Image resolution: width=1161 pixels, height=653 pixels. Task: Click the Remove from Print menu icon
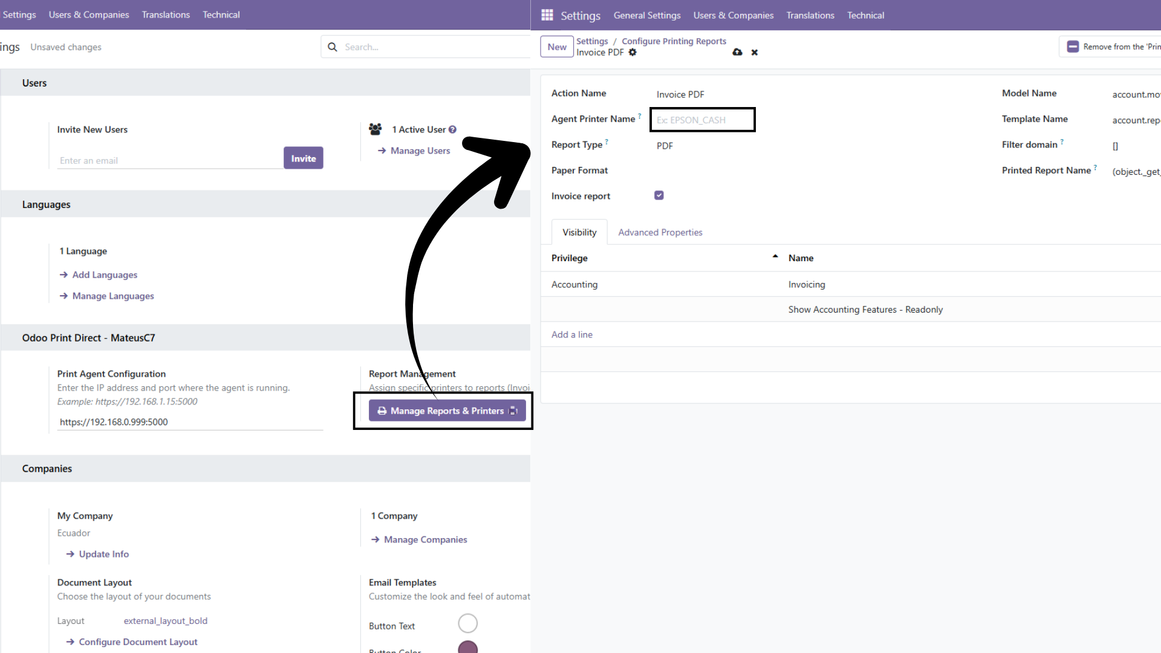click(1073, 47)
